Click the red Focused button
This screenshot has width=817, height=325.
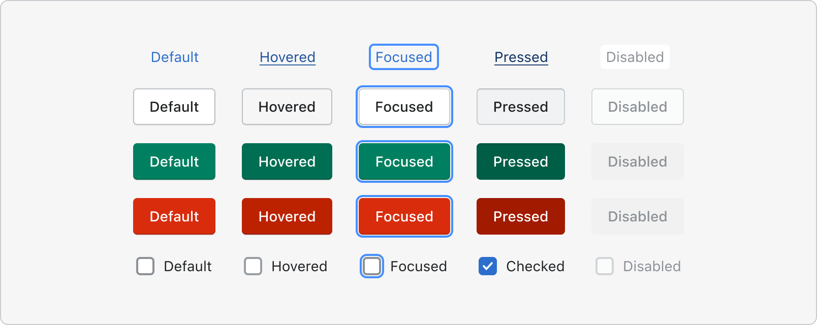pos(404,216)
